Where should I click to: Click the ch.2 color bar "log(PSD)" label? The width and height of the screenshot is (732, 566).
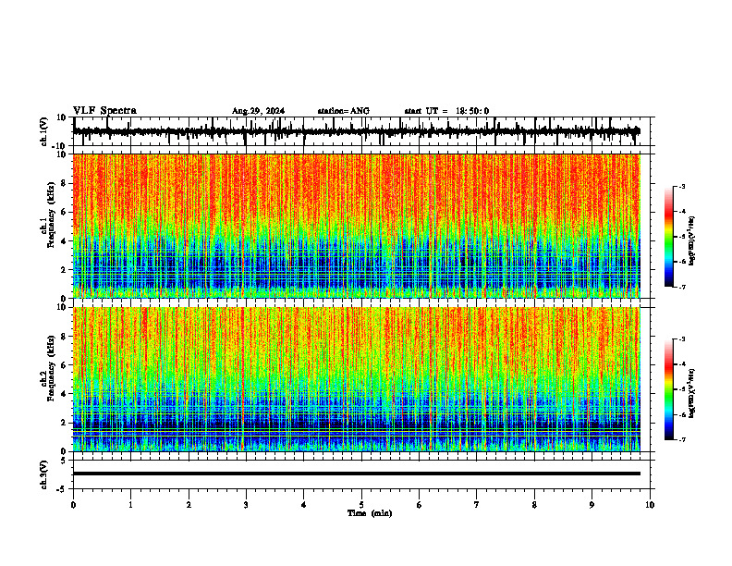(x=692, y=393)
